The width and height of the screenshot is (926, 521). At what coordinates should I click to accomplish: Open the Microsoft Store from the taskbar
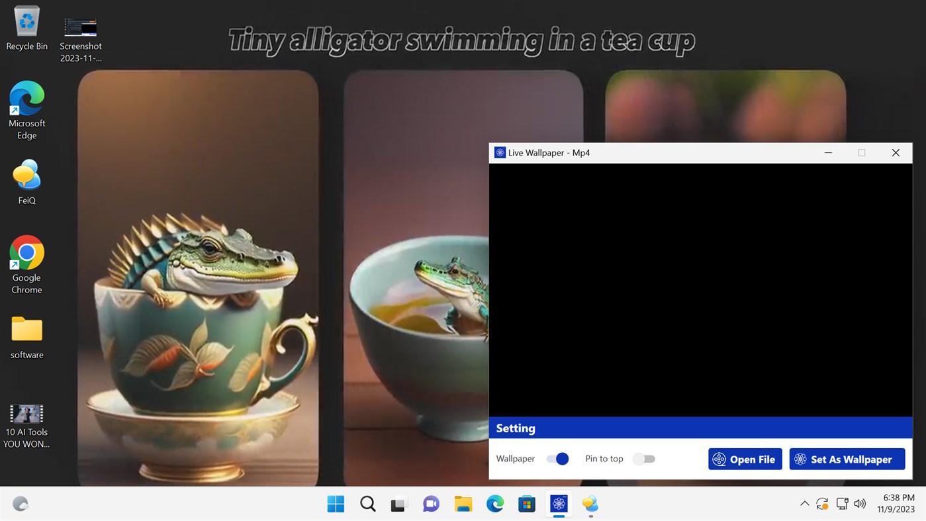526,503
